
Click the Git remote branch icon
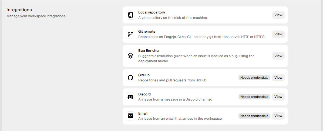pyautogui.click(x=130, y=34)
